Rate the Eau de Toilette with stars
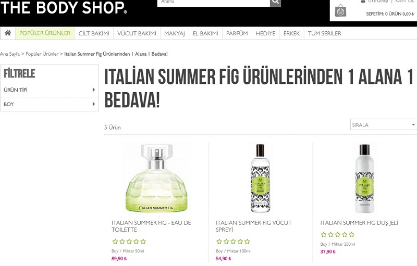The height and width of the screenshot is (266, 417). tap(129, 242)
